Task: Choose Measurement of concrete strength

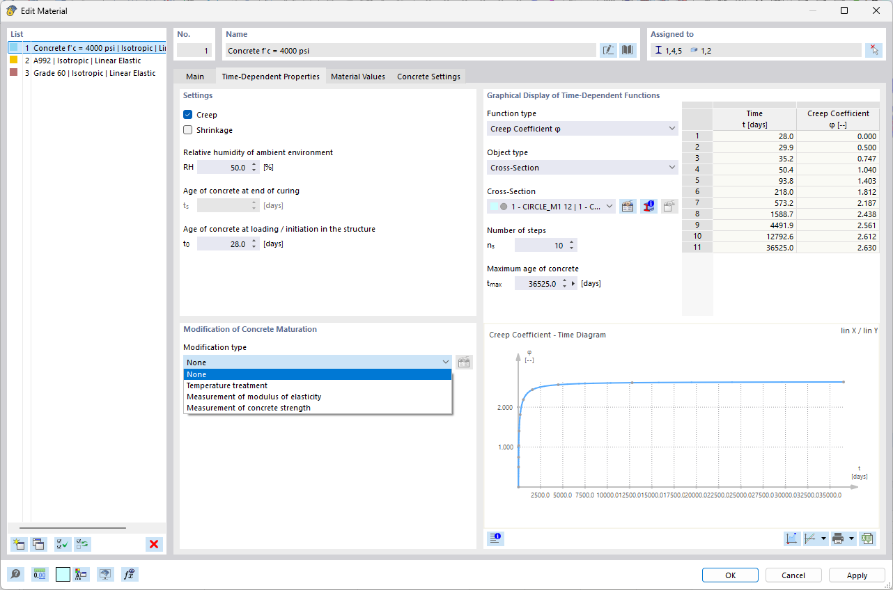Action: pos(318,408)
